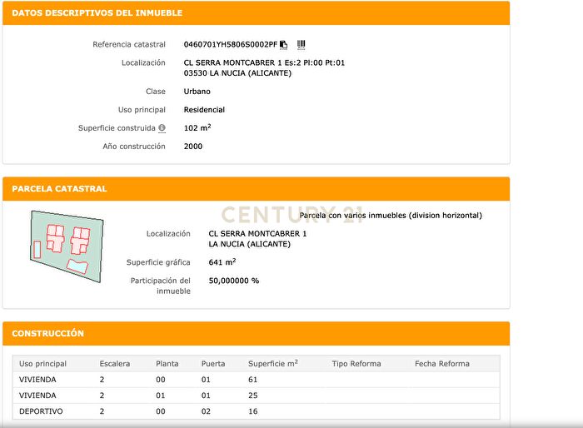Click the Uso principal column header in table
583x428 pixels.
pyautogui.click(x=42, y=364)
